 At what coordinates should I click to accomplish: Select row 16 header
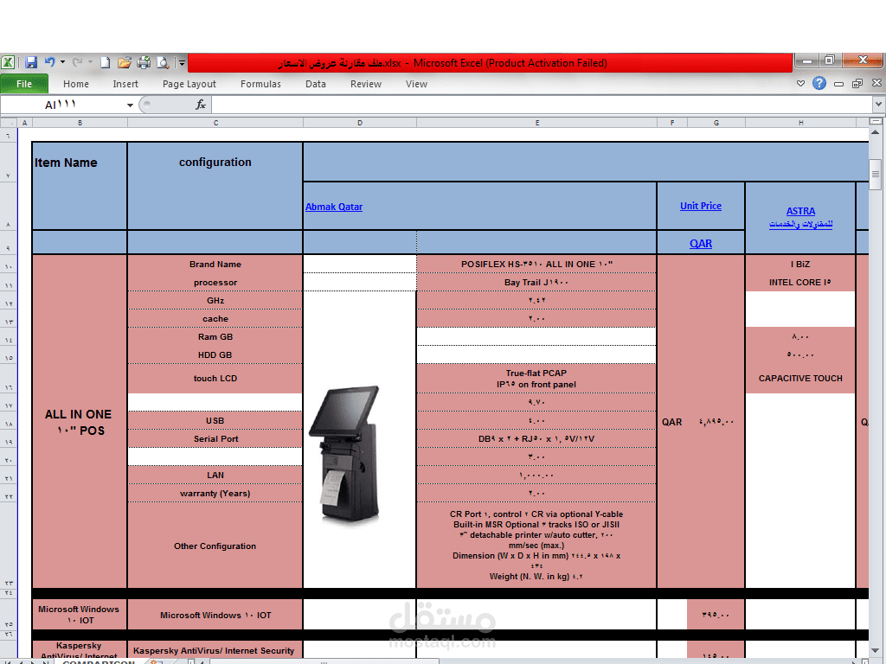pos(9,379)
